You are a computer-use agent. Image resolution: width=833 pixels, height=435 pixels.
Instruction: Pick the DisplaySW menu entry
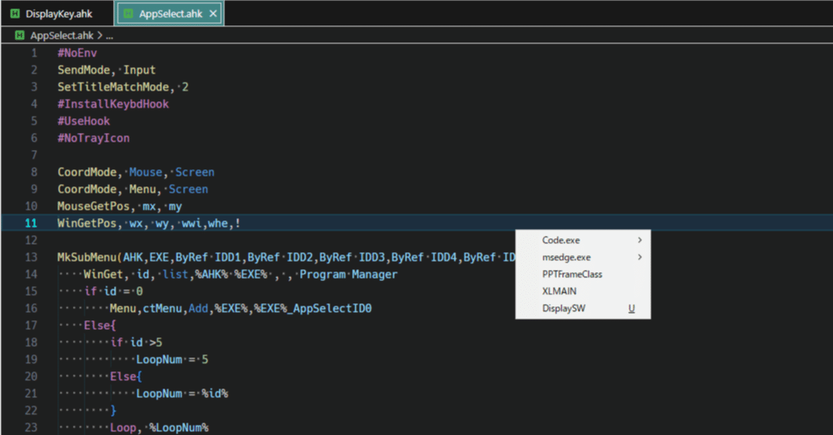point(564,308)
